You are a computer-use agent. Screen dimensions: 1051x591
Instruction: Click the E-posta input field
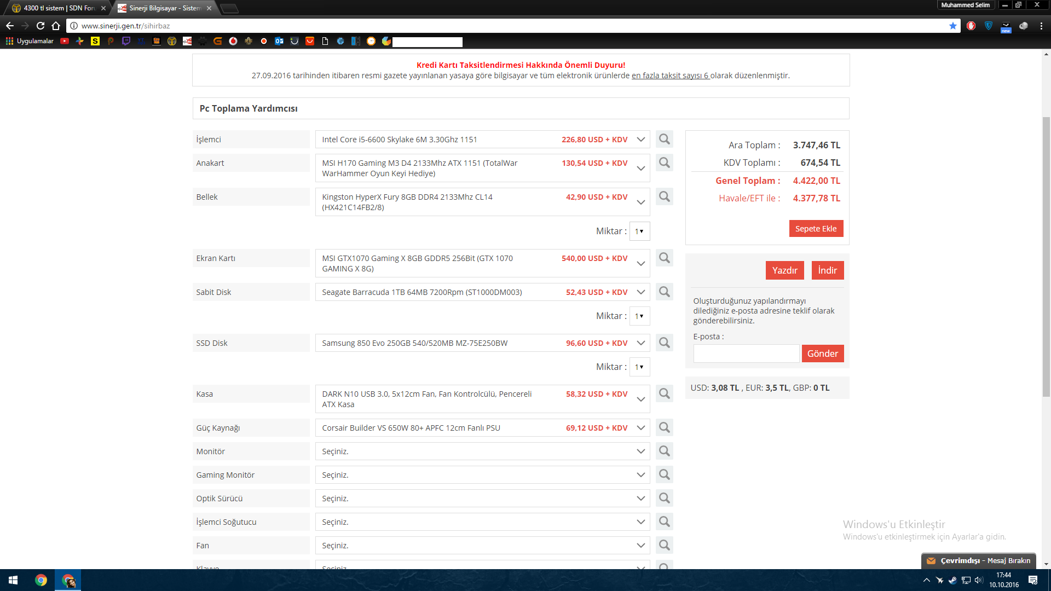746,354
